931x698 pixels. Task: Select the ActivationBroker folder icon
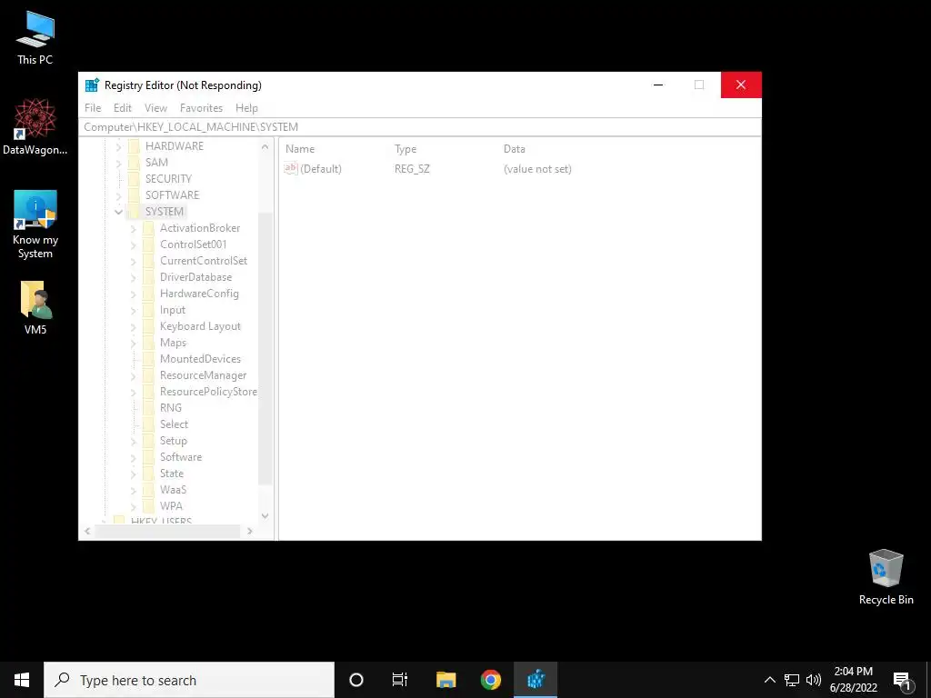click(x=148, y=228)
